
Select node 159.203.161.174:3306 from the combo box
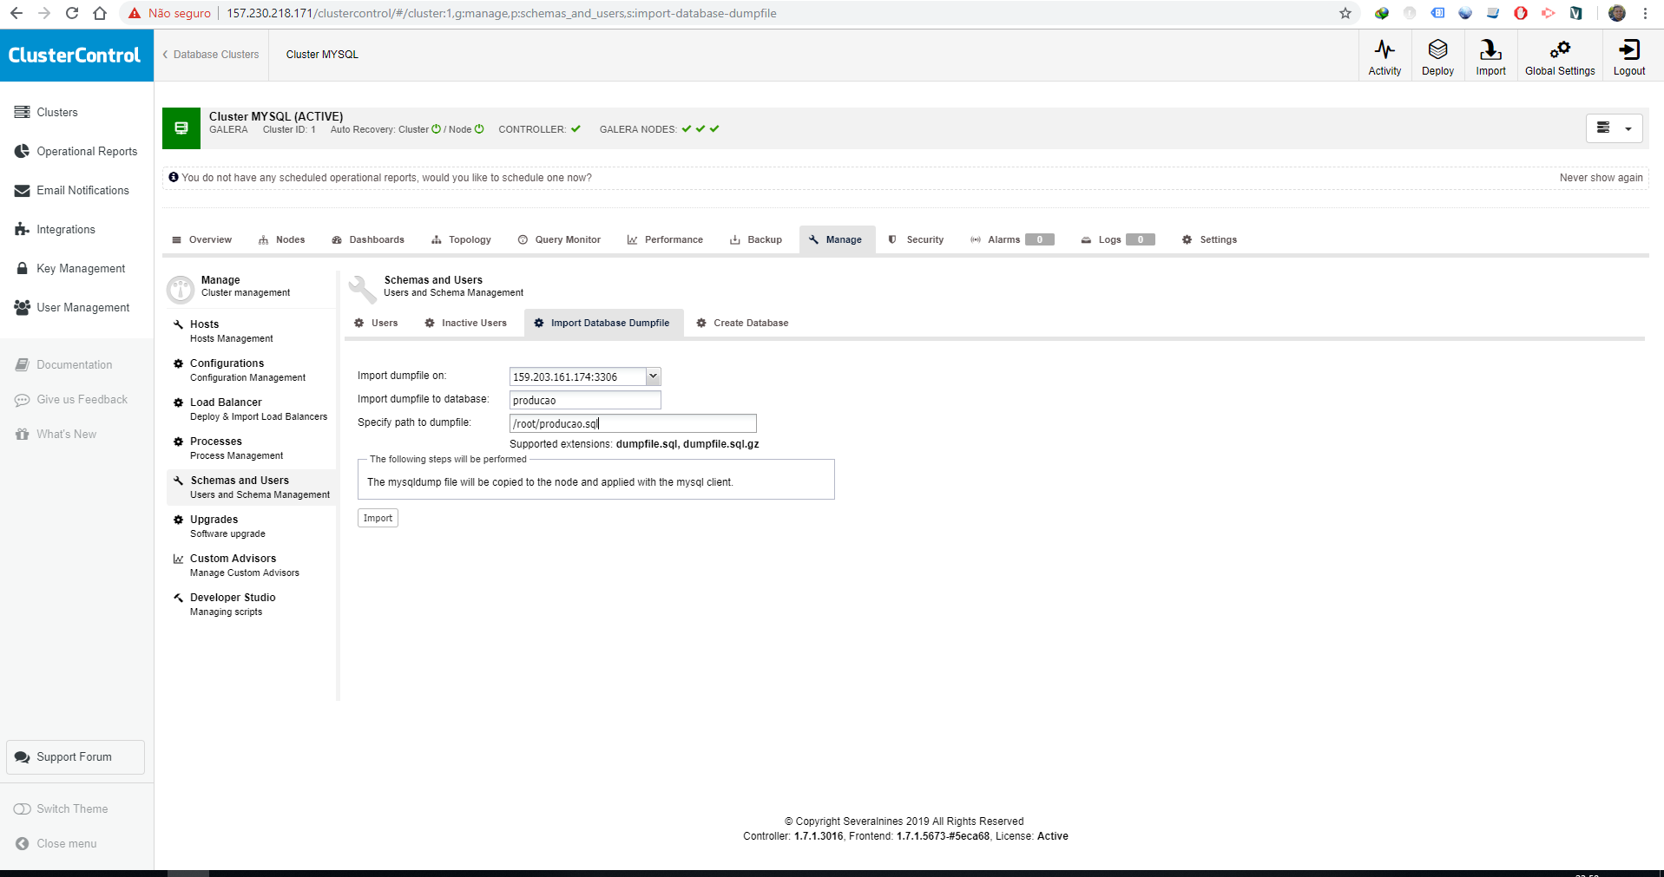pos(577,376)
